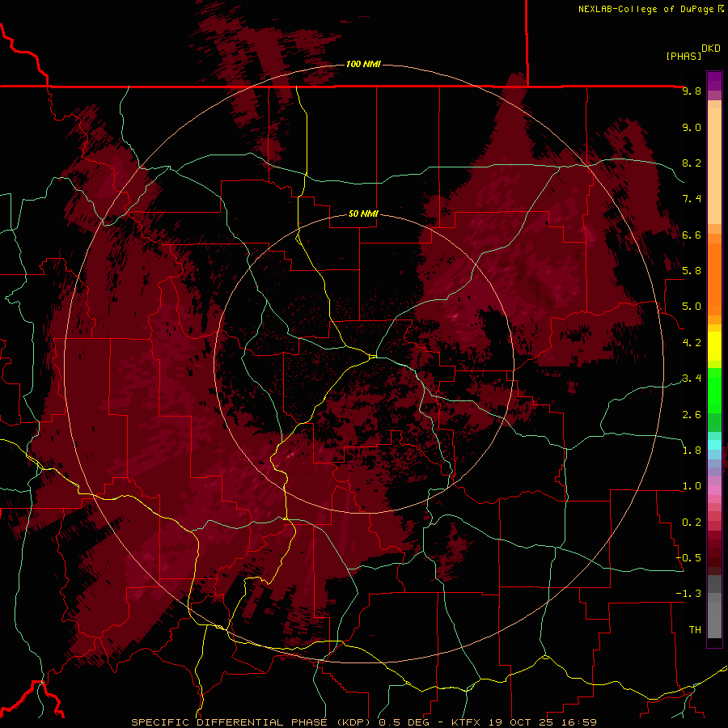
Task: Click the 8.2 legend value
Action: tap(692, 163)
